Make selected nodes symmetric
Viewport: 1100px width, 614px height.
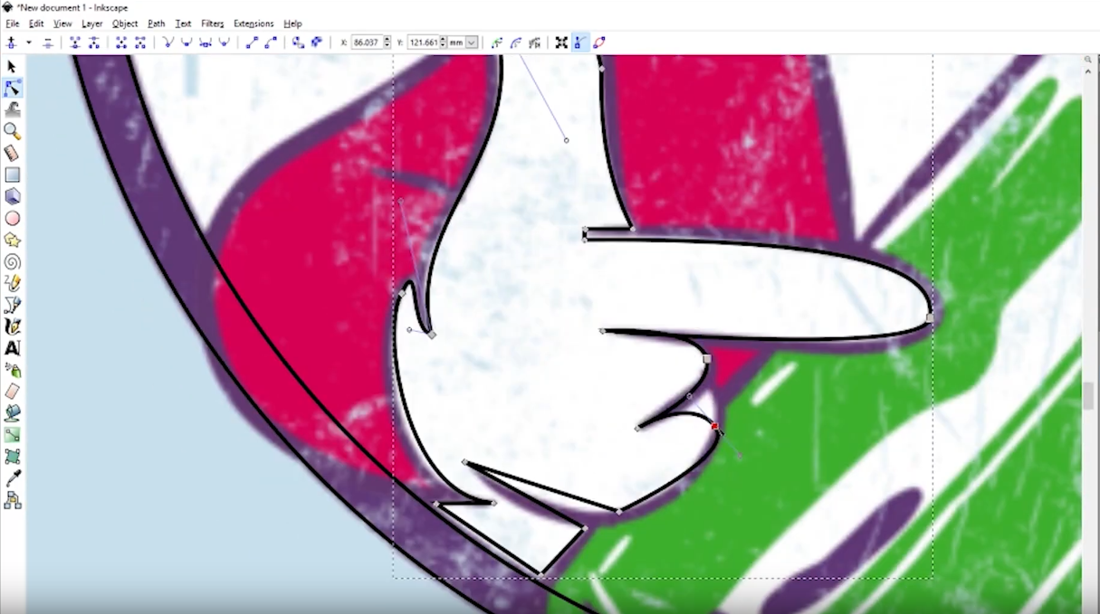(x=206, y=43)
